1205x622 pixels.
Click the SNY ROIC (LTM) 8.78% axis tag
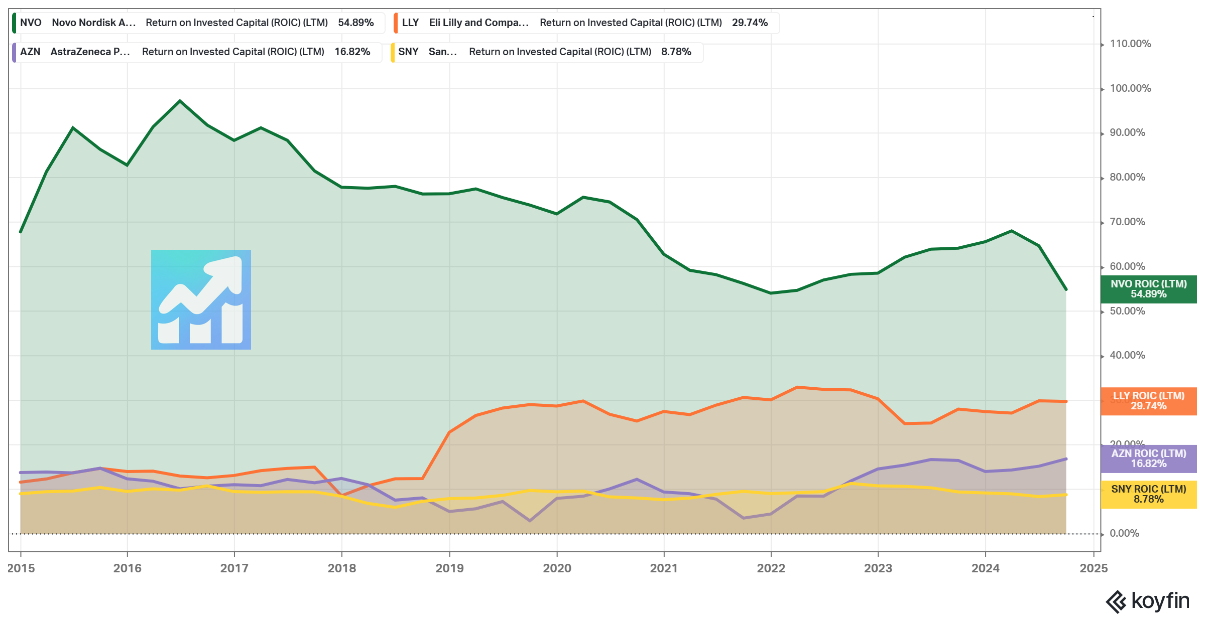pos(1149,495)
